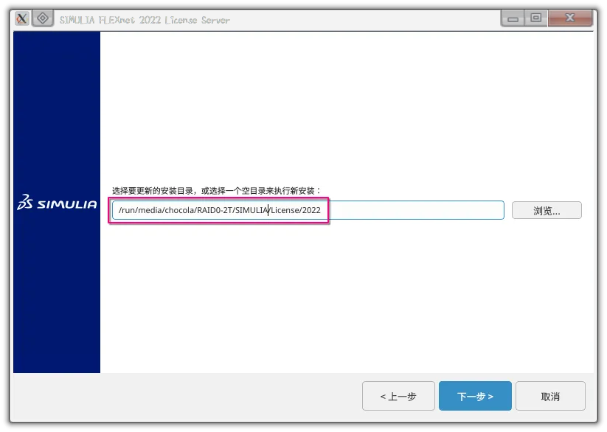Close the installer with the red X
Image resolution: width=607 pixels, height=432 pixels.
click(x=571, y=18)
